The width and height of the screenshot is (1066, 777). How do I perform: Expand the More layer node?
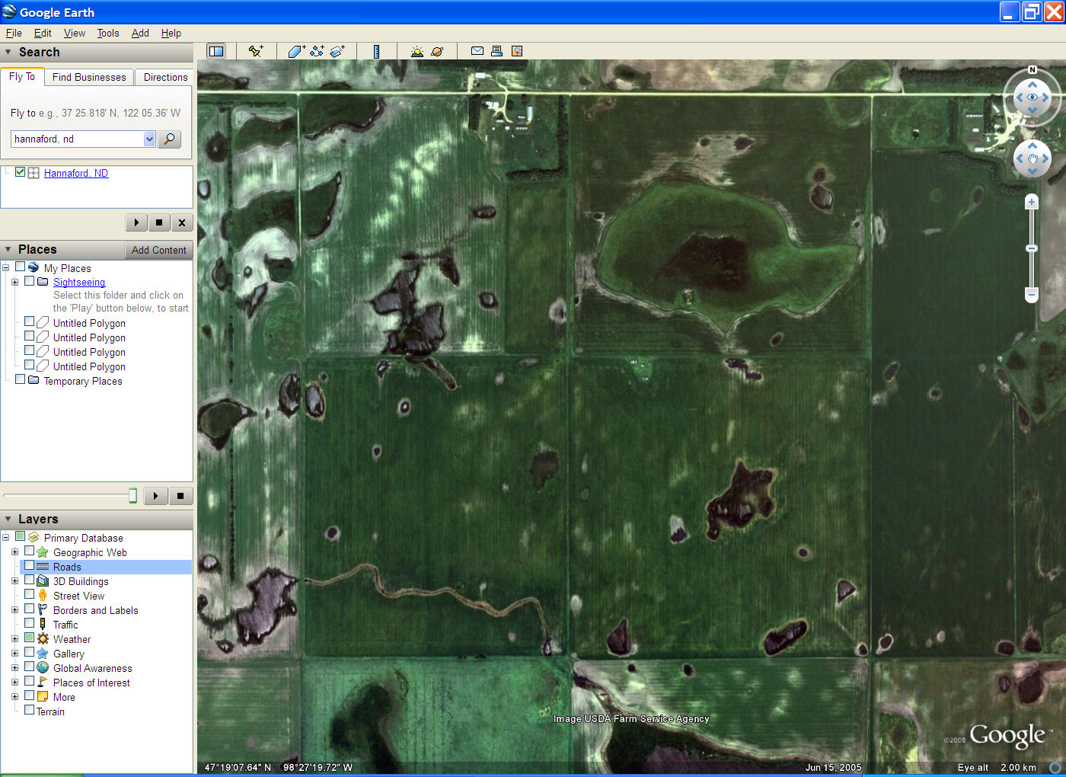(x=14, y=697)
